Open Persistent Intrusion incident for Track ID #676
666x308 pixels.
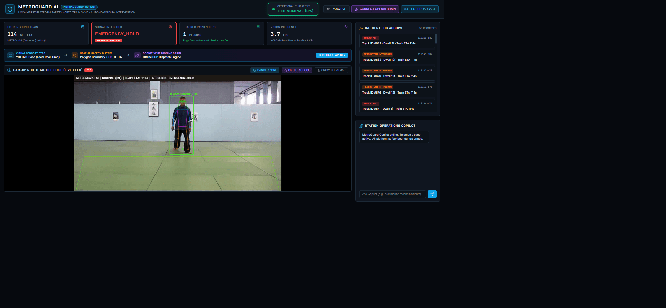397,90
